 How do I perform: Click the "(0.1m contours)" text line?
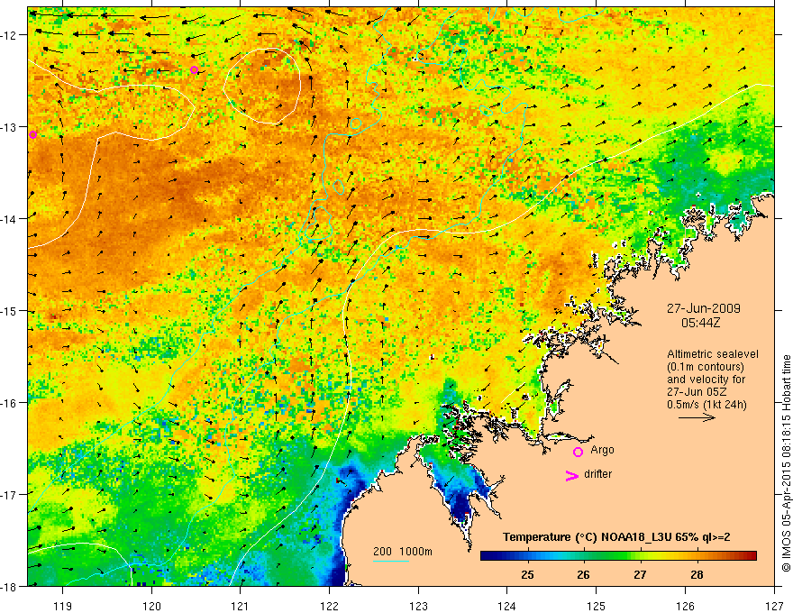[706, 367]
